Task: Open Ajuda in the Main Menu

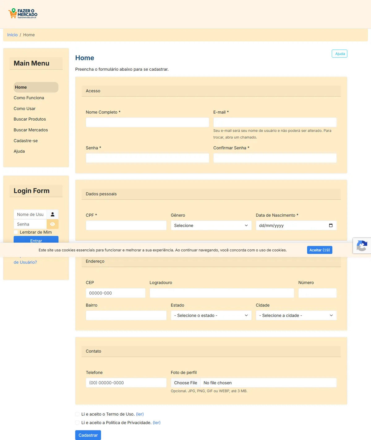Action: point(19,151)
